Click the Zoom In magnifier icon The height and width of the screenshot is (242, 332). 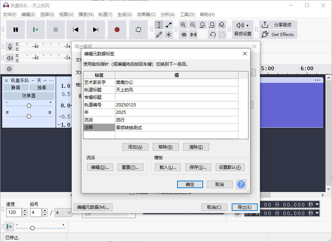point(183,25)
